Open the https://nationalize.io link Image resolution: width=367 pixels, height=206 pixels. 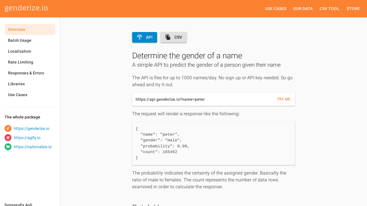click(x=33, y=147)
